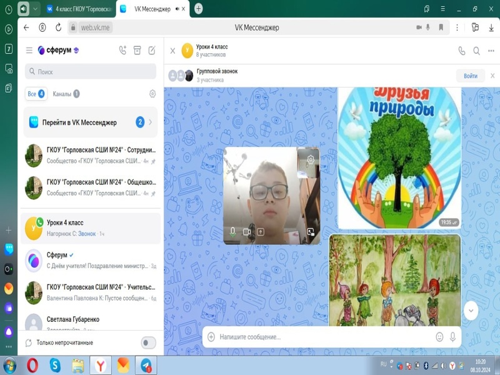Jump to latest messages with the down chevron
This screenshot has width=500, height=375.
click(x=471, y=311)
